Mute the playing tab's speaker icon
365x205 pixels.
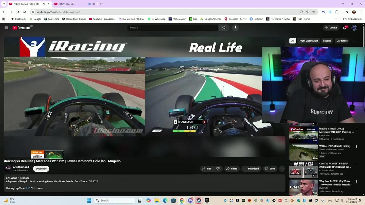(x=44, y=4)
